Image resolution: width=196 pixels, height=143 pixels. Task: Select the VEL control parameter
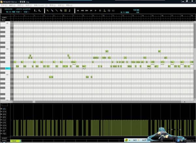tap(4, 109)
